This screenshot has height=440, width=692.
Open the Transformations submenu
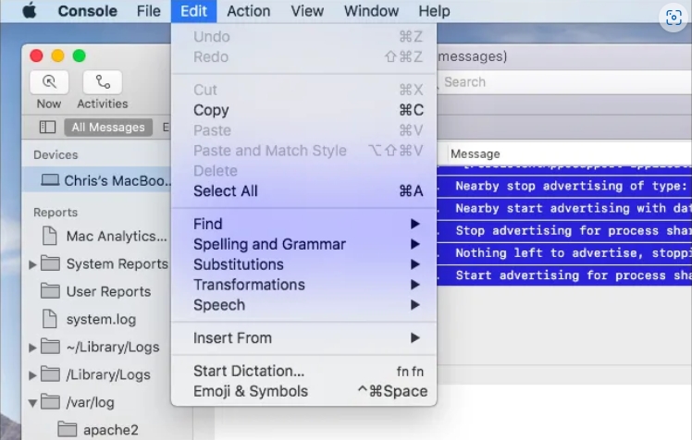coord(303,285)
